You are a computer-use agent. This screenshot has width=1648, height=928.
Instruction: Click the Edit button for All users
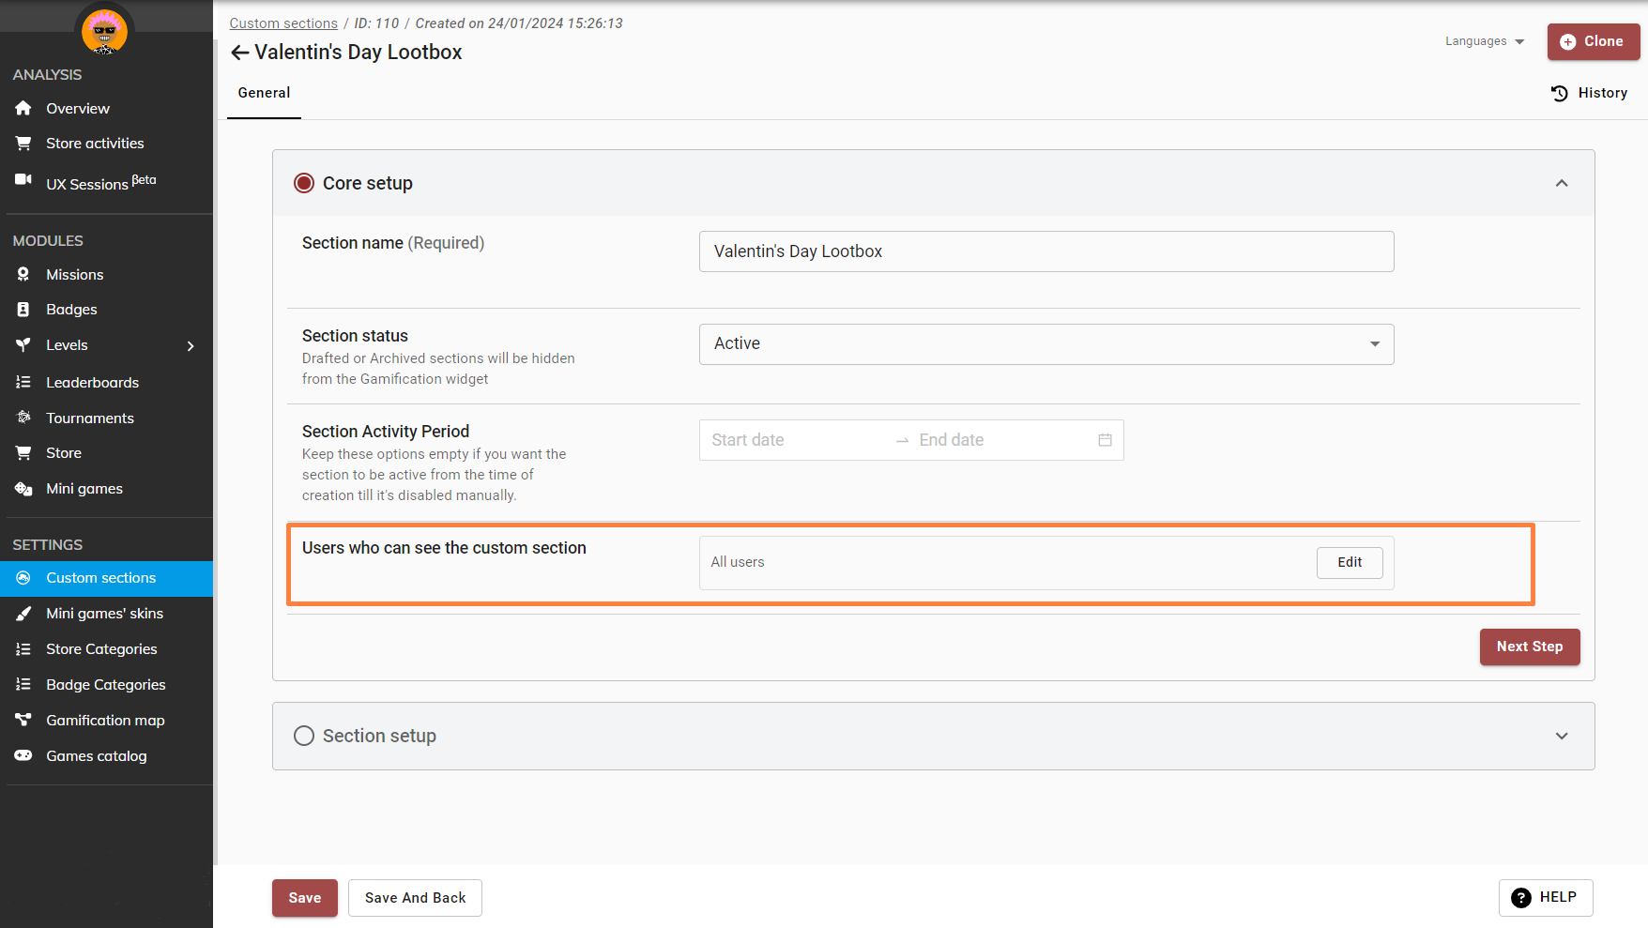click(x=1349, y=562)
